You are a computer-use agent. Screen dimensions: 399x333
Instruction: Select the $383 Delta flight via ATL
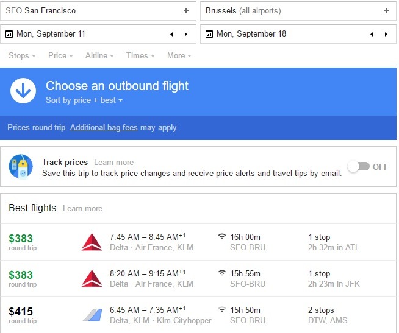[x=198, y=242]
